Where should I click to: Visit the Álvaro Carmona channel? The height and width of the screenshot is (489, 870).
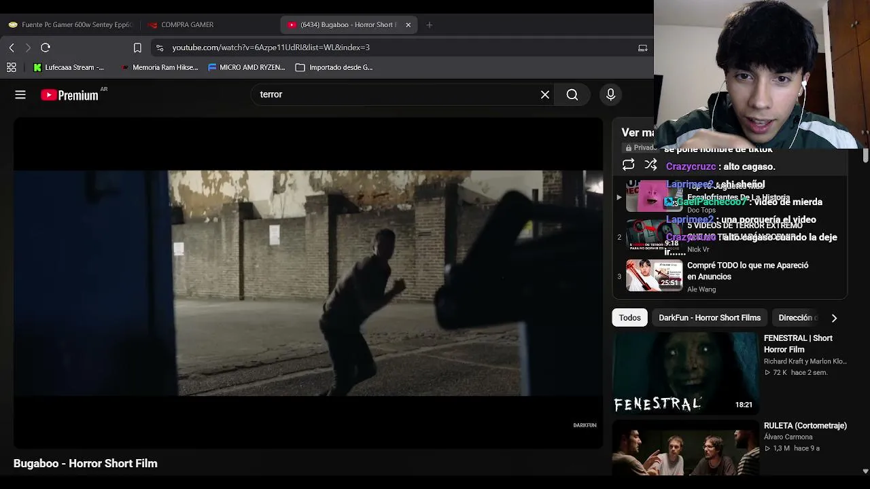click(x=788, y=437)
